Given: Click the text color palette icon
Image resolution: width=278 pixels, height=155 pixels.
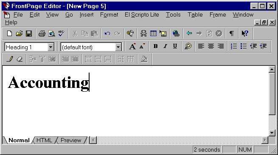Looking at the screenshot, I should tap(188, 46).
